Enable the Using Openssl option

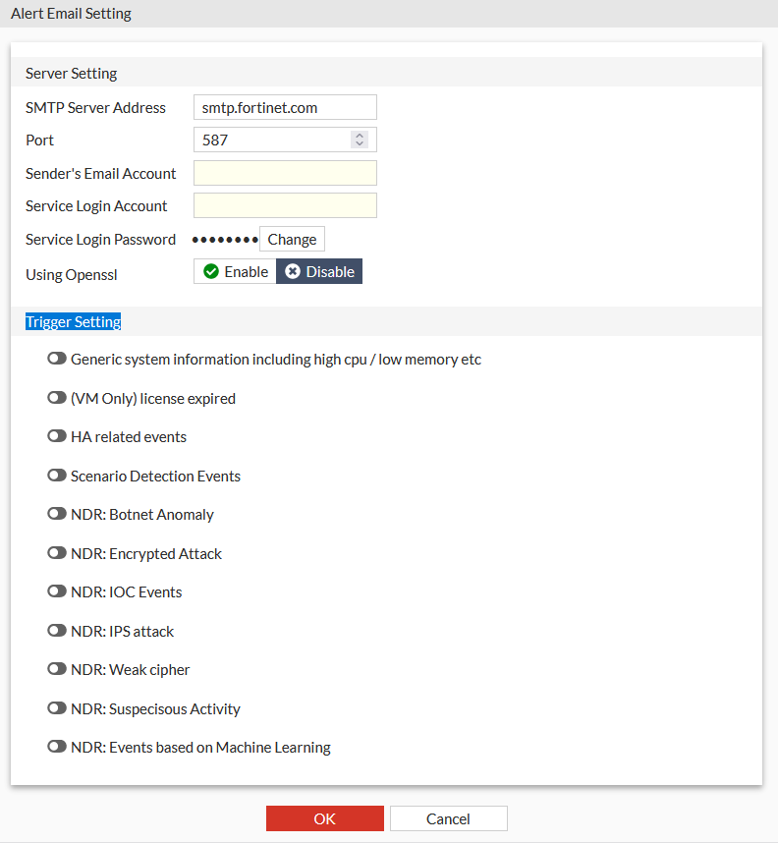[236, 271]
